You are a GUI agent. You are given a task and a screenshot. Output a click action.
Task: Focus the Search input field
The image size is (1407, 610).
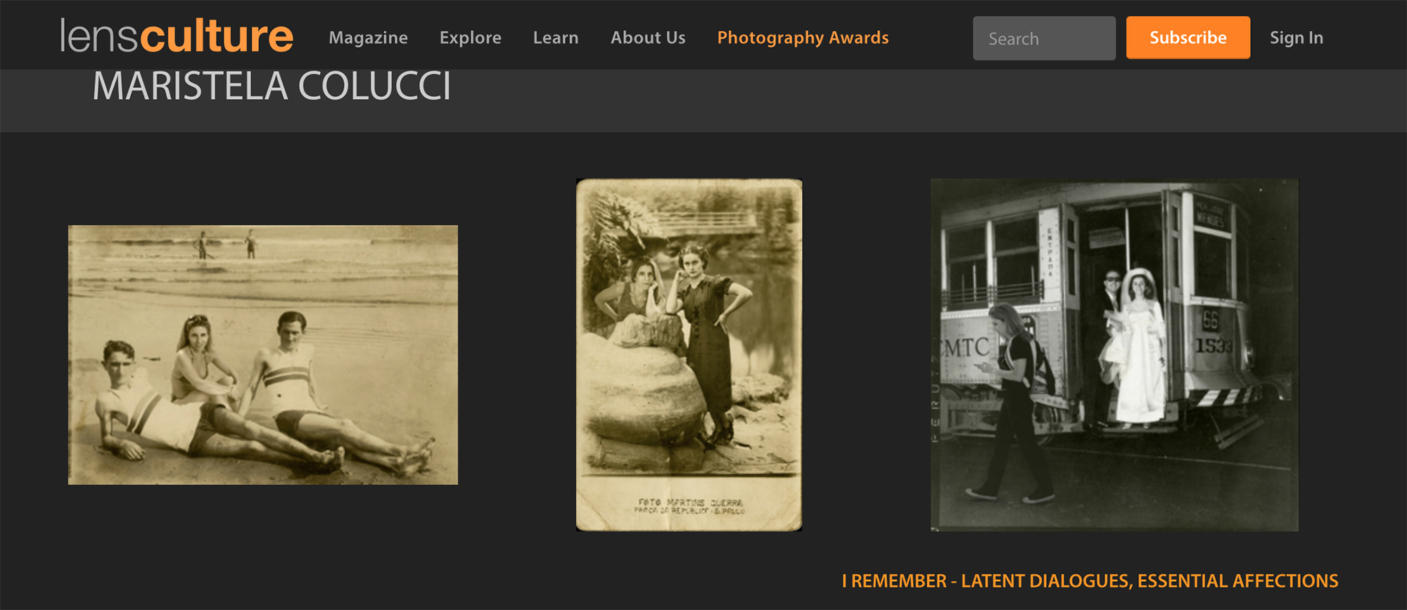click(1043, 39)
